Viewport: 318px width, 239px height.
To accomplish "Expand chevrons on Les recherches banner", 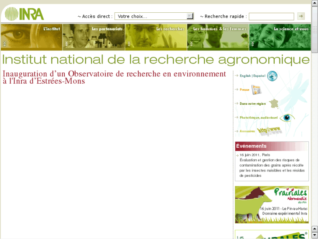I will click(129, 43).
